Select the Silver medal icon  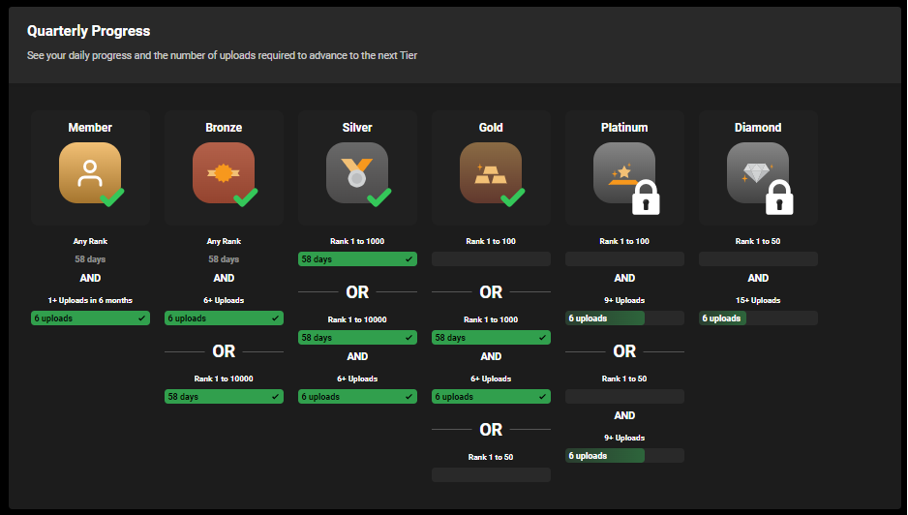coord(356,172)
